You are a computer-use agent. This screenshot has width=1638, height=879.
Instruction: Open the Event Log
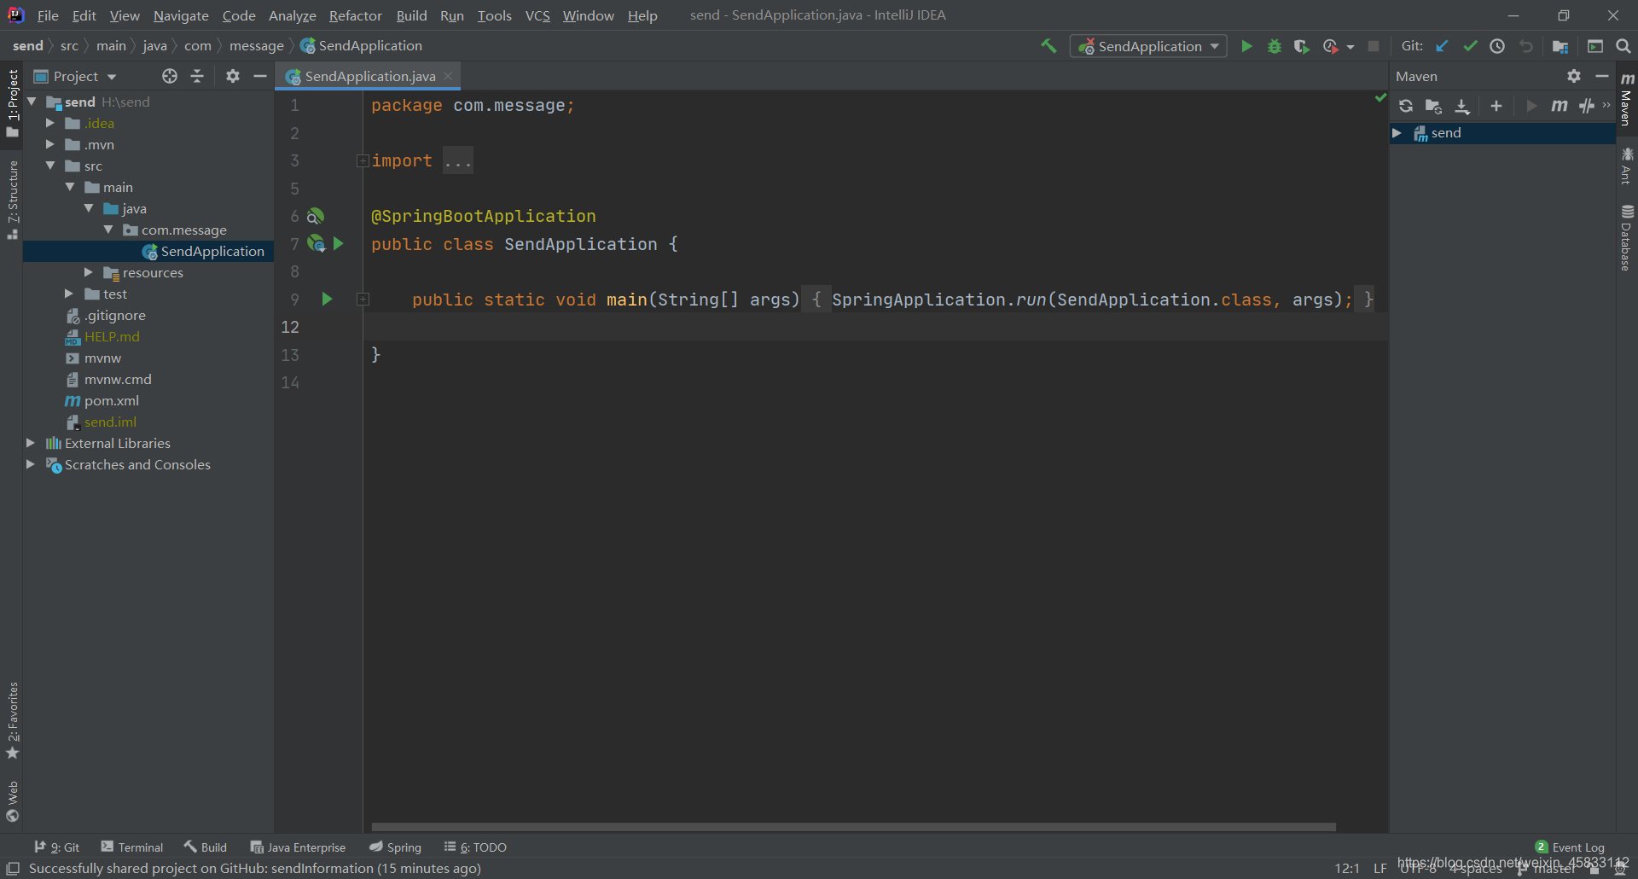[1570, 847]
